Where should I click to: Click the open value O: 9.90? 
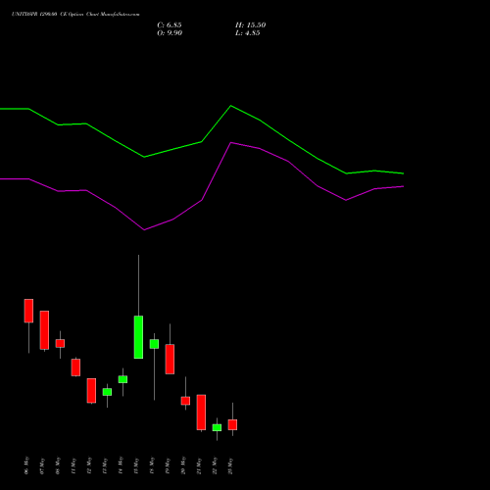[x=170, y=33]
